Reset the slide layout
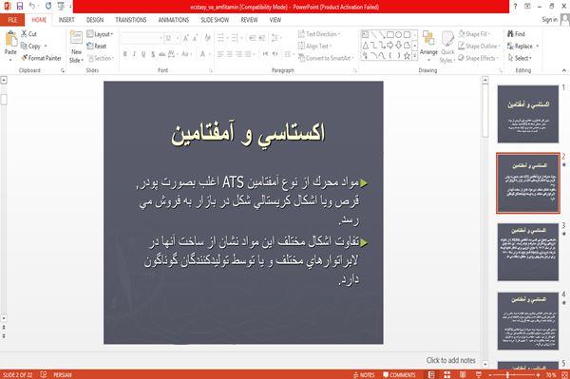 (x=97, y=46)
